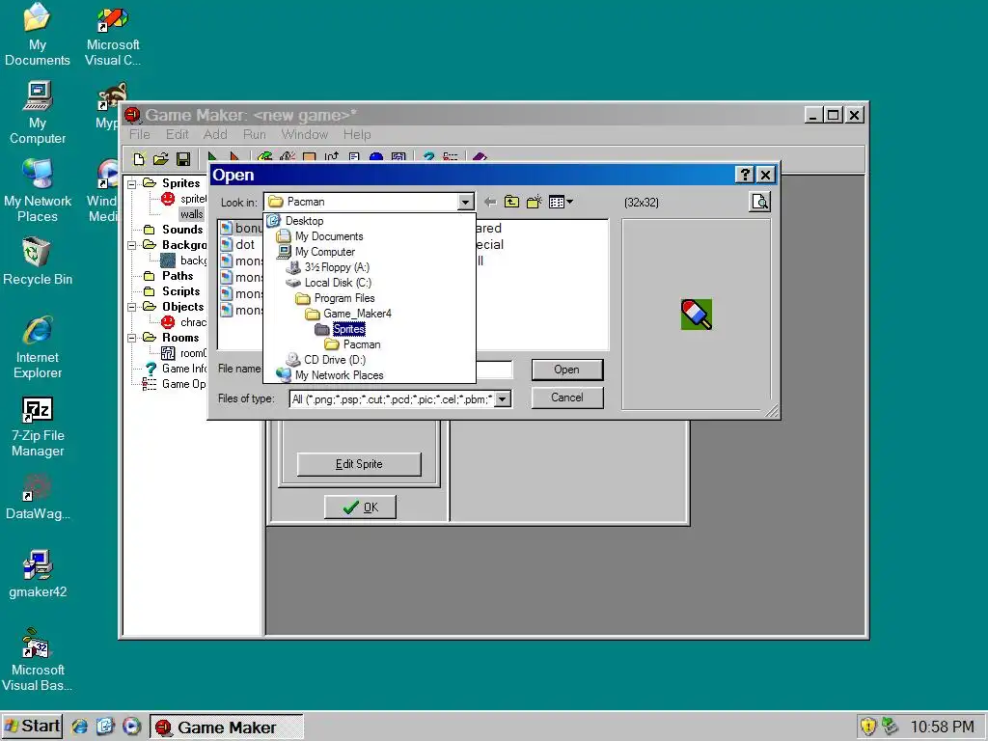Select the Microsoft Visual Bas... desktop icon
The height and width of the screenshot is (741, 988).
pos(37,660)
